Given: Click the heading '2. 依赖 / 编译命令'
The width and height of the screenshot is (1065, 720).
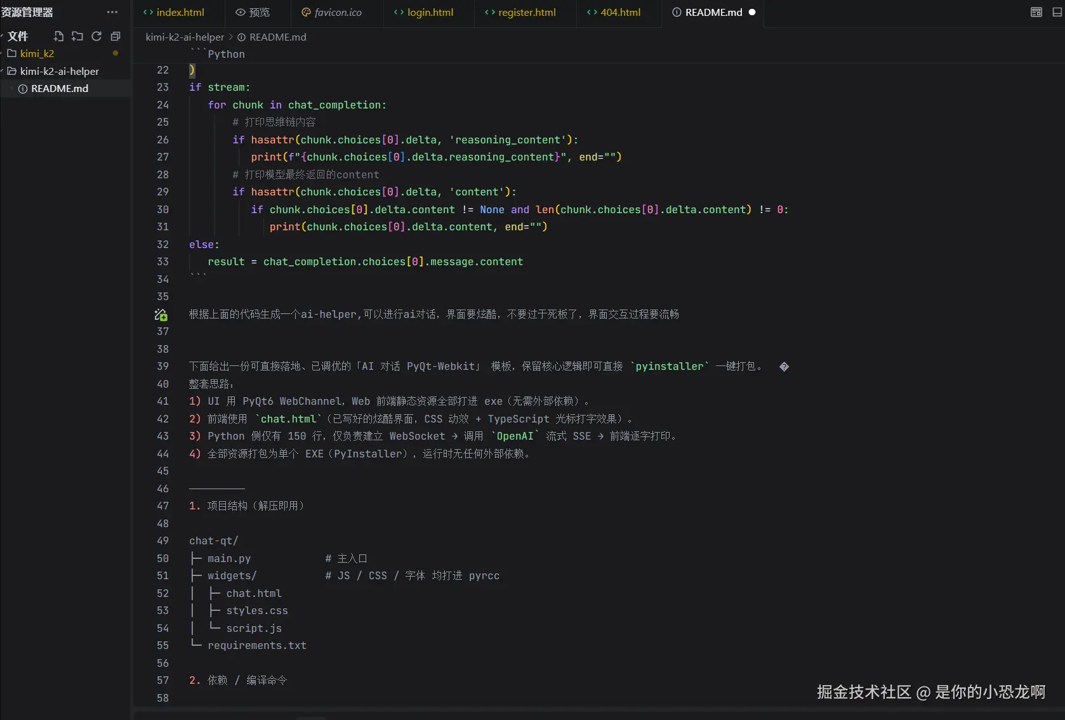Looking at the screenshot, I should tap(238, 681).
